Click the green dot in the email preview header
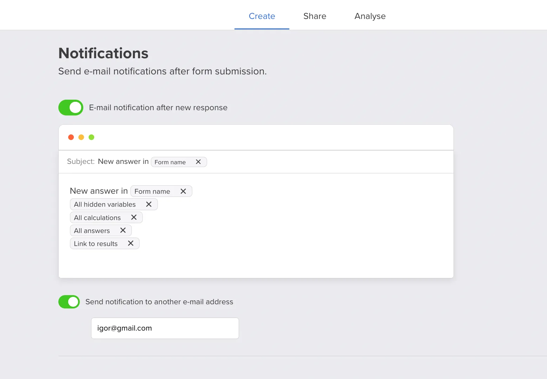The width and height of the screenshot is (547, 379). [x=91, y=137]
